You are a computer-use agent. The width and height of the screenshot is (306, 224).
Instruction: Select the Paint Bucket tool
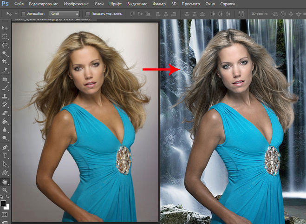[x=5, y=121]
